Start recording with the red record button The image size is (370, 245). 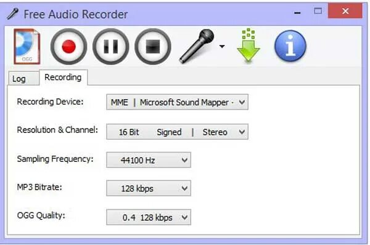pyautogui.click(x=68, y=46)
